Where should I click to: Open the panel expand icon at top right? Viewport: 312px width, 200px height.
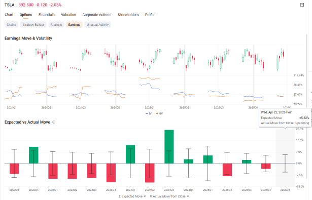(x=302, y=5)
